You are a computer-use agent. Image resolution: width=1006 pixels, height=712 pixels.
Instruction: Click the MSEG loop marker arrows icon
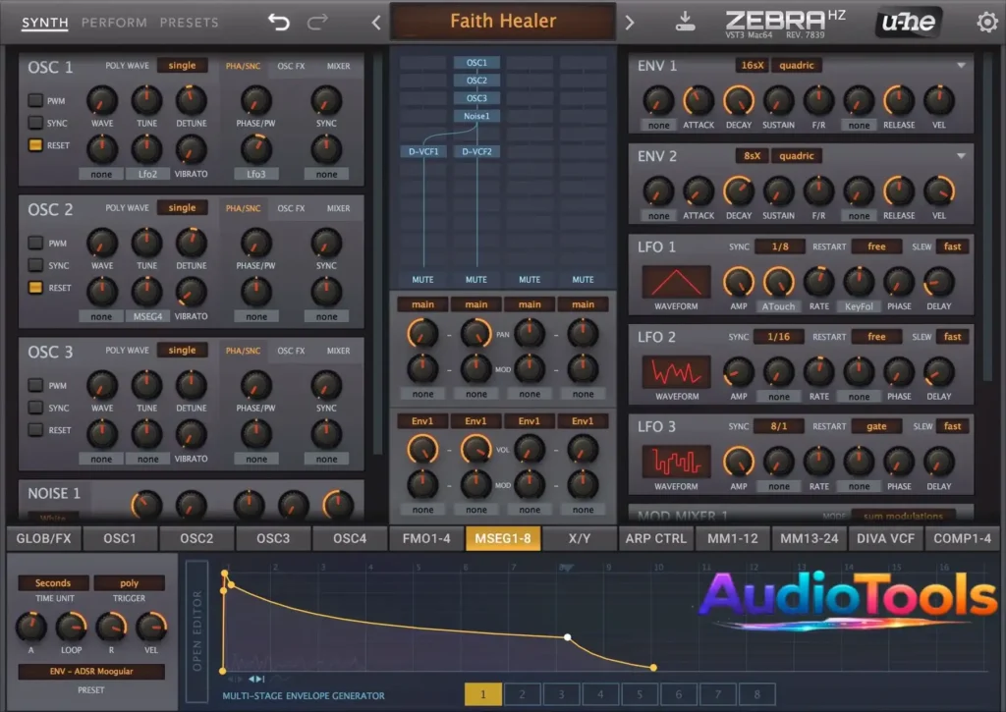[256, 679]
